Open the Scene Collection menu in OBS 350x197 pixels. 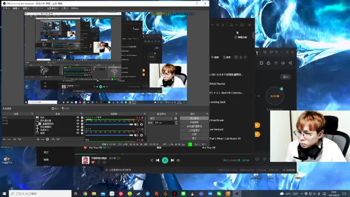click(52, 8)
